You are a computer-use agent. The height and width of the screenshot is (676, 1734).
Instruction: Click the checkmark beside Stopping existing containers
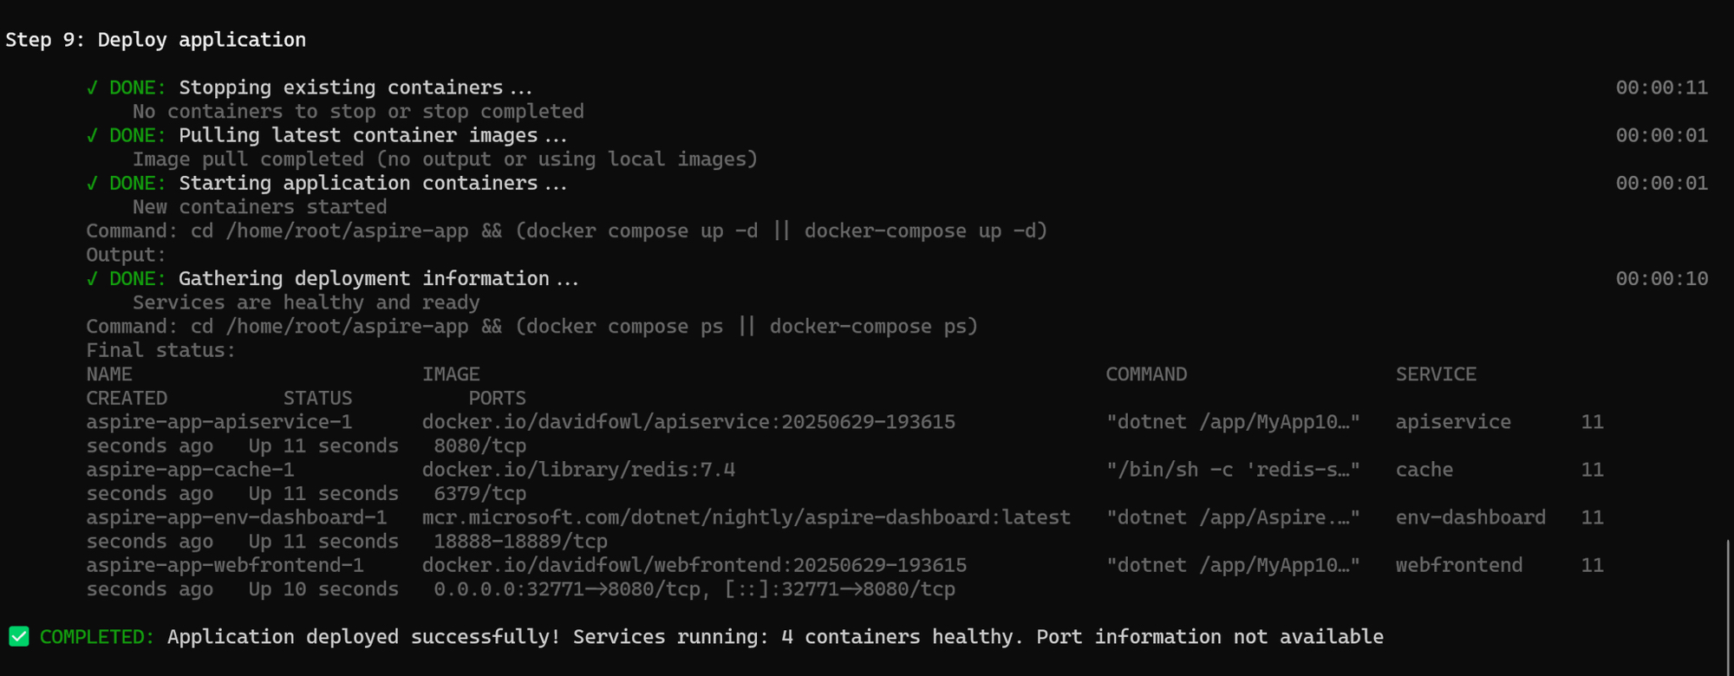[92, 88]
